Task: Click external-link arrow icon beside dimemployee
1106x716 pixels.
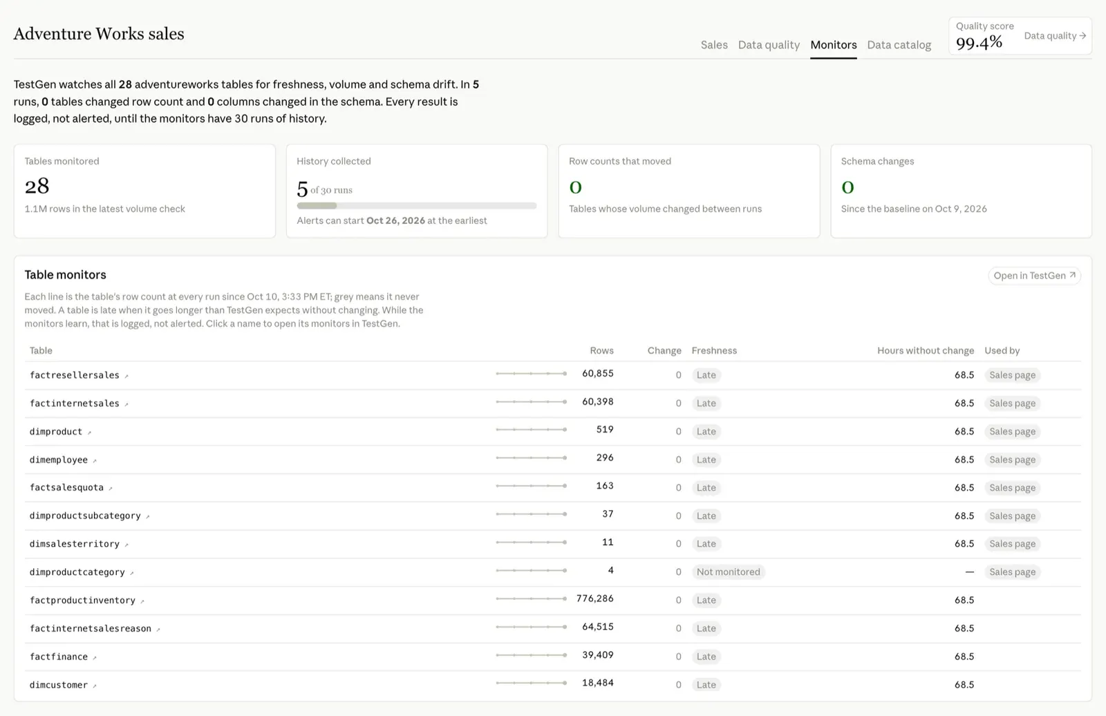Action: tap(95, 461)
